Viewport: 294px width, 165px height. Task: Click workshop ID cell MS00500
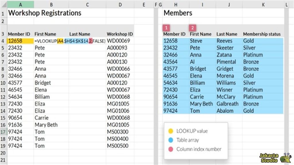(x=118, y=146)
